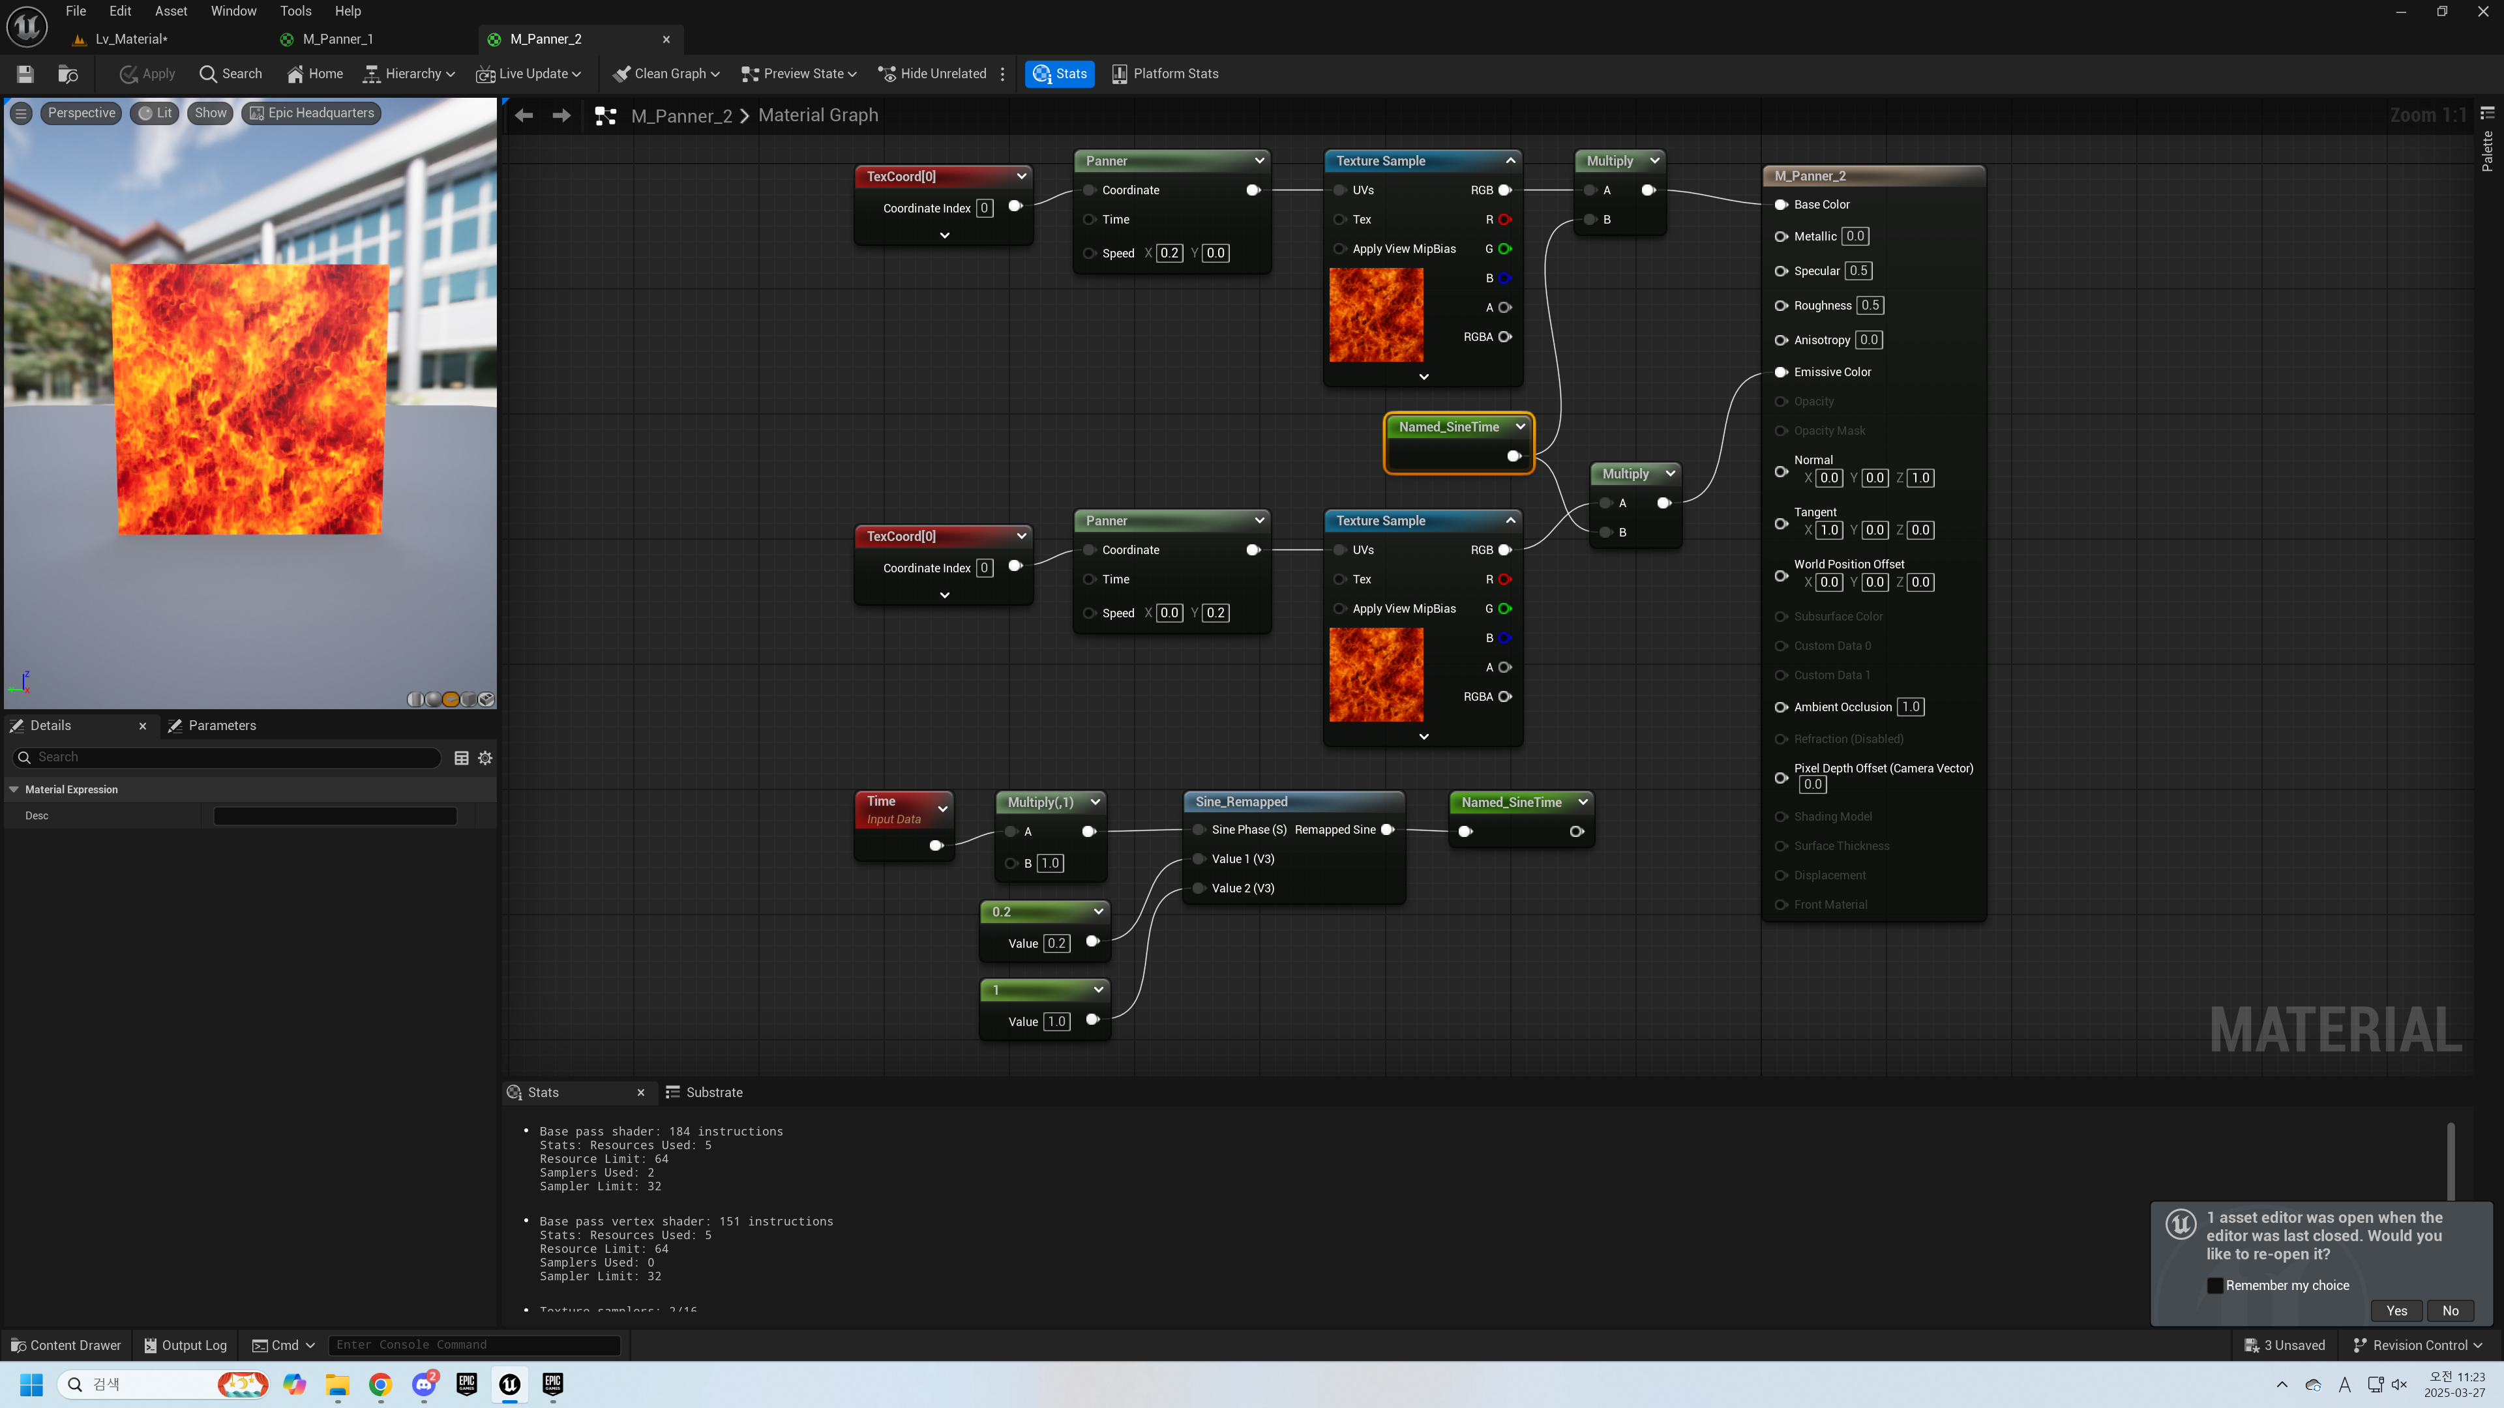Screen dimensions: 2504x1408
Task: Click the 3 Unsaved indicator
Action: (x=2284, y=1345)
